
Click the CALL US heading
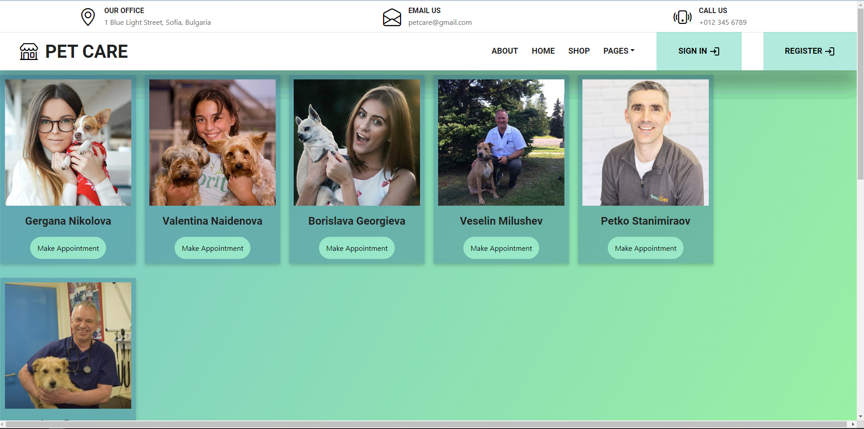pyautogui.click(x=713, y=10)
